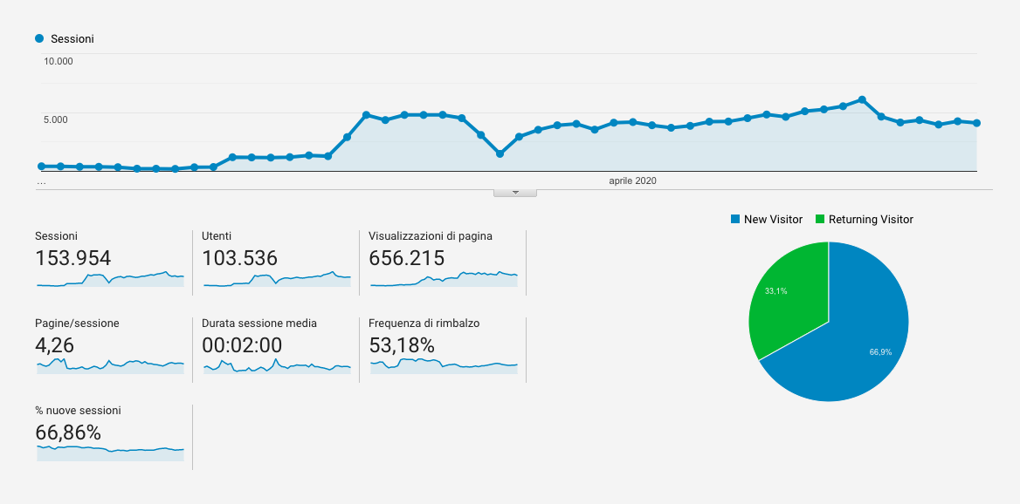Screen dimensions: 1020x504
Task: Click the last data point on sessions line
Action: [976, 123]
